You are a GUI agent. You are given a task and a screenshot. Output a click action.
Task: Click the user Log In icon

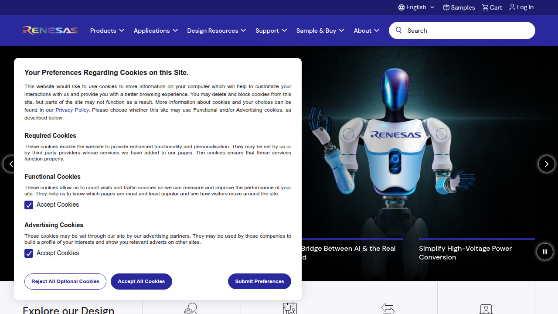click(512, 7)
